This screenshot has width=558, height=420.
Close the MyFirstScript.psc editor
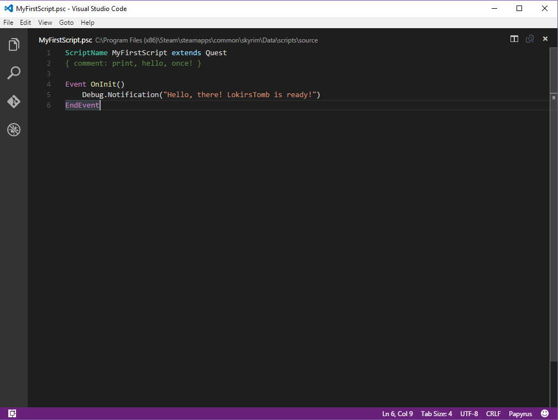545,39
